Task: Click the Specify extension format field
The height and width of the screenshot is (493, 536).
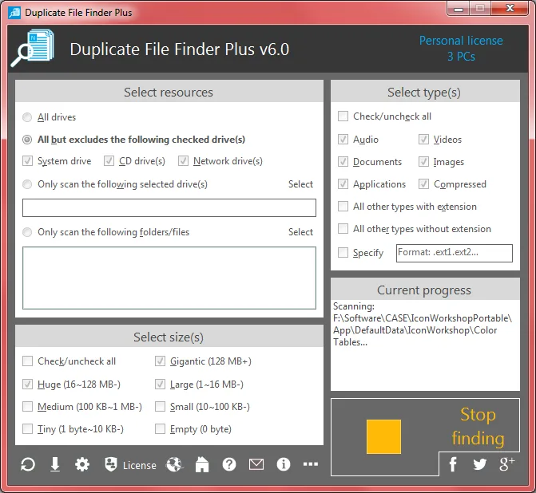Action: click(455, 253)
